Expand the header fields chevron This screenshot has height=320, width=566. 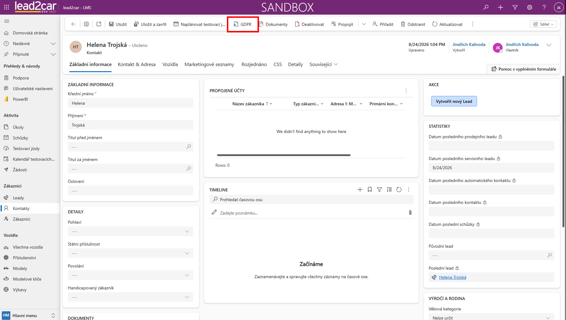pyautogui.click(x=549, y=45)
